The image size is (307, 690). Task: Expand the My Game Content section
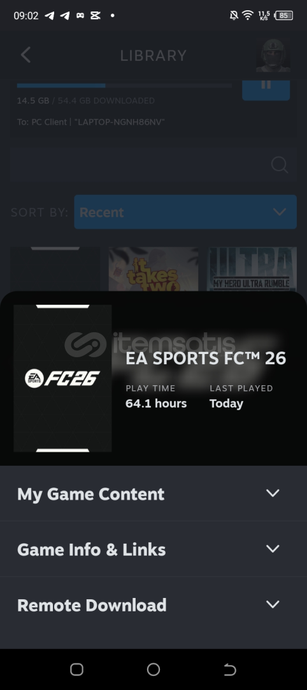click(153, 494)
